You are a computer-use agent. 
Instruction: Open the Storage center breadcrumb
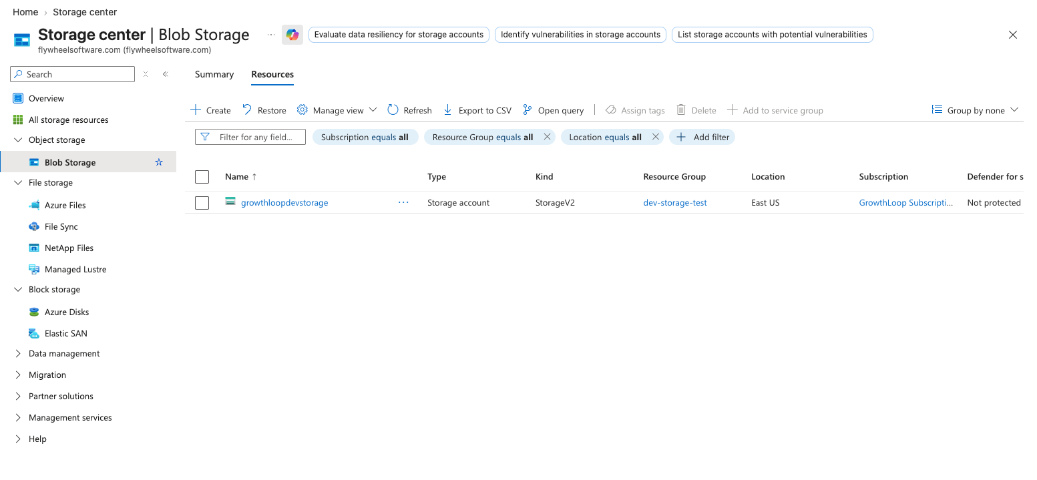coord(85,12)
